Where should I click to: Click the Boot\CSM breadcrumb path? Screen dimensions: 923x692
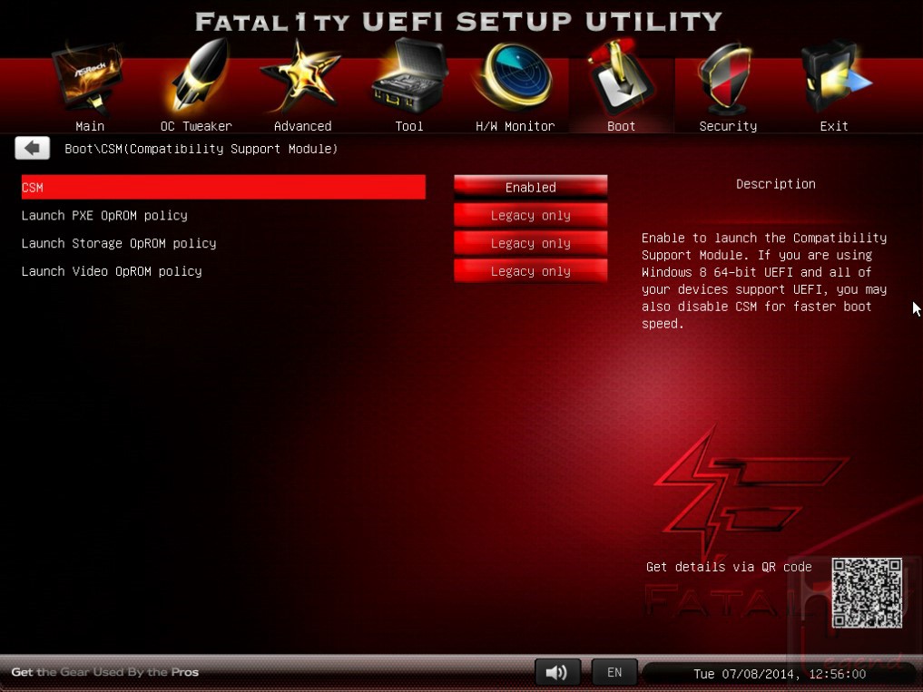(201, 149)
